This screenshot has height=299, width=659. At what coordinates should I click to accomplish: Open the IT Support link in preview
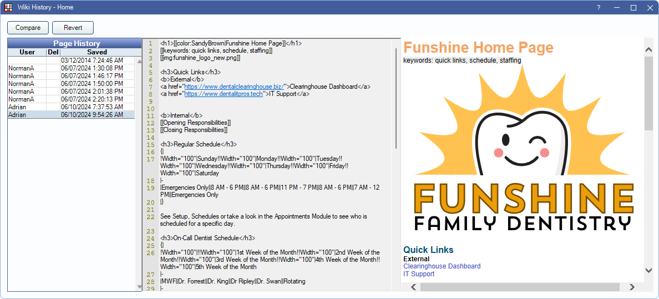tap(419, 274)
